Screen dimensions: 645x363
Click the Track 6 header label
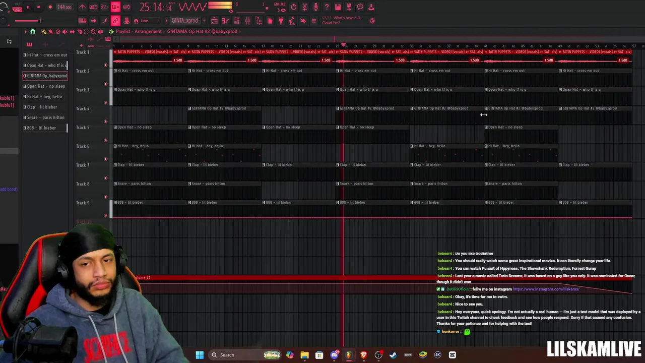pyautogui.click(x=83, y=146)
